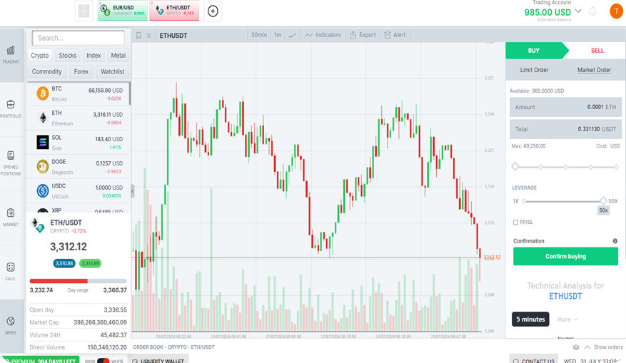Viewport: 626px width, 363px height.
Task: Add a new instrument tab with plus icon
Action: point(213,11)
